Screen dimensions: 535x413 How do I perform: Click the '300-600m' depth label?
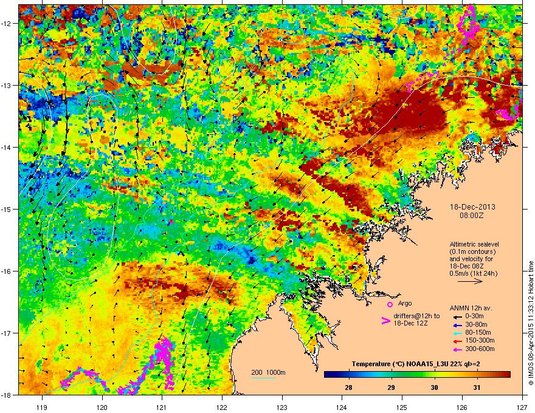tap(480, 349)
